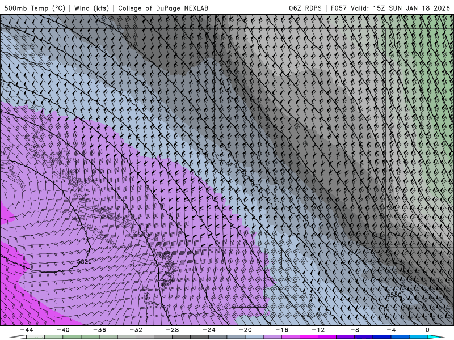Click the -36 color scale label
The image size is (454, 340).
[100, 330]
